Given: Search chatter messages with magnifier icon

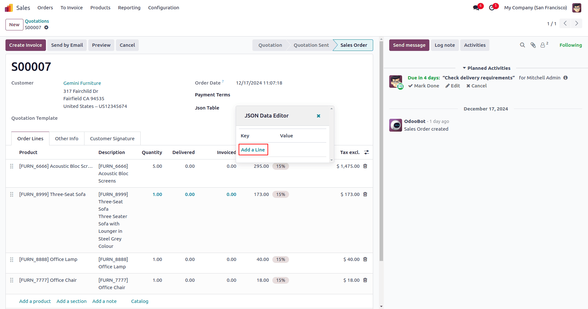Looking at the screenshot, I should tap(522, 45).
